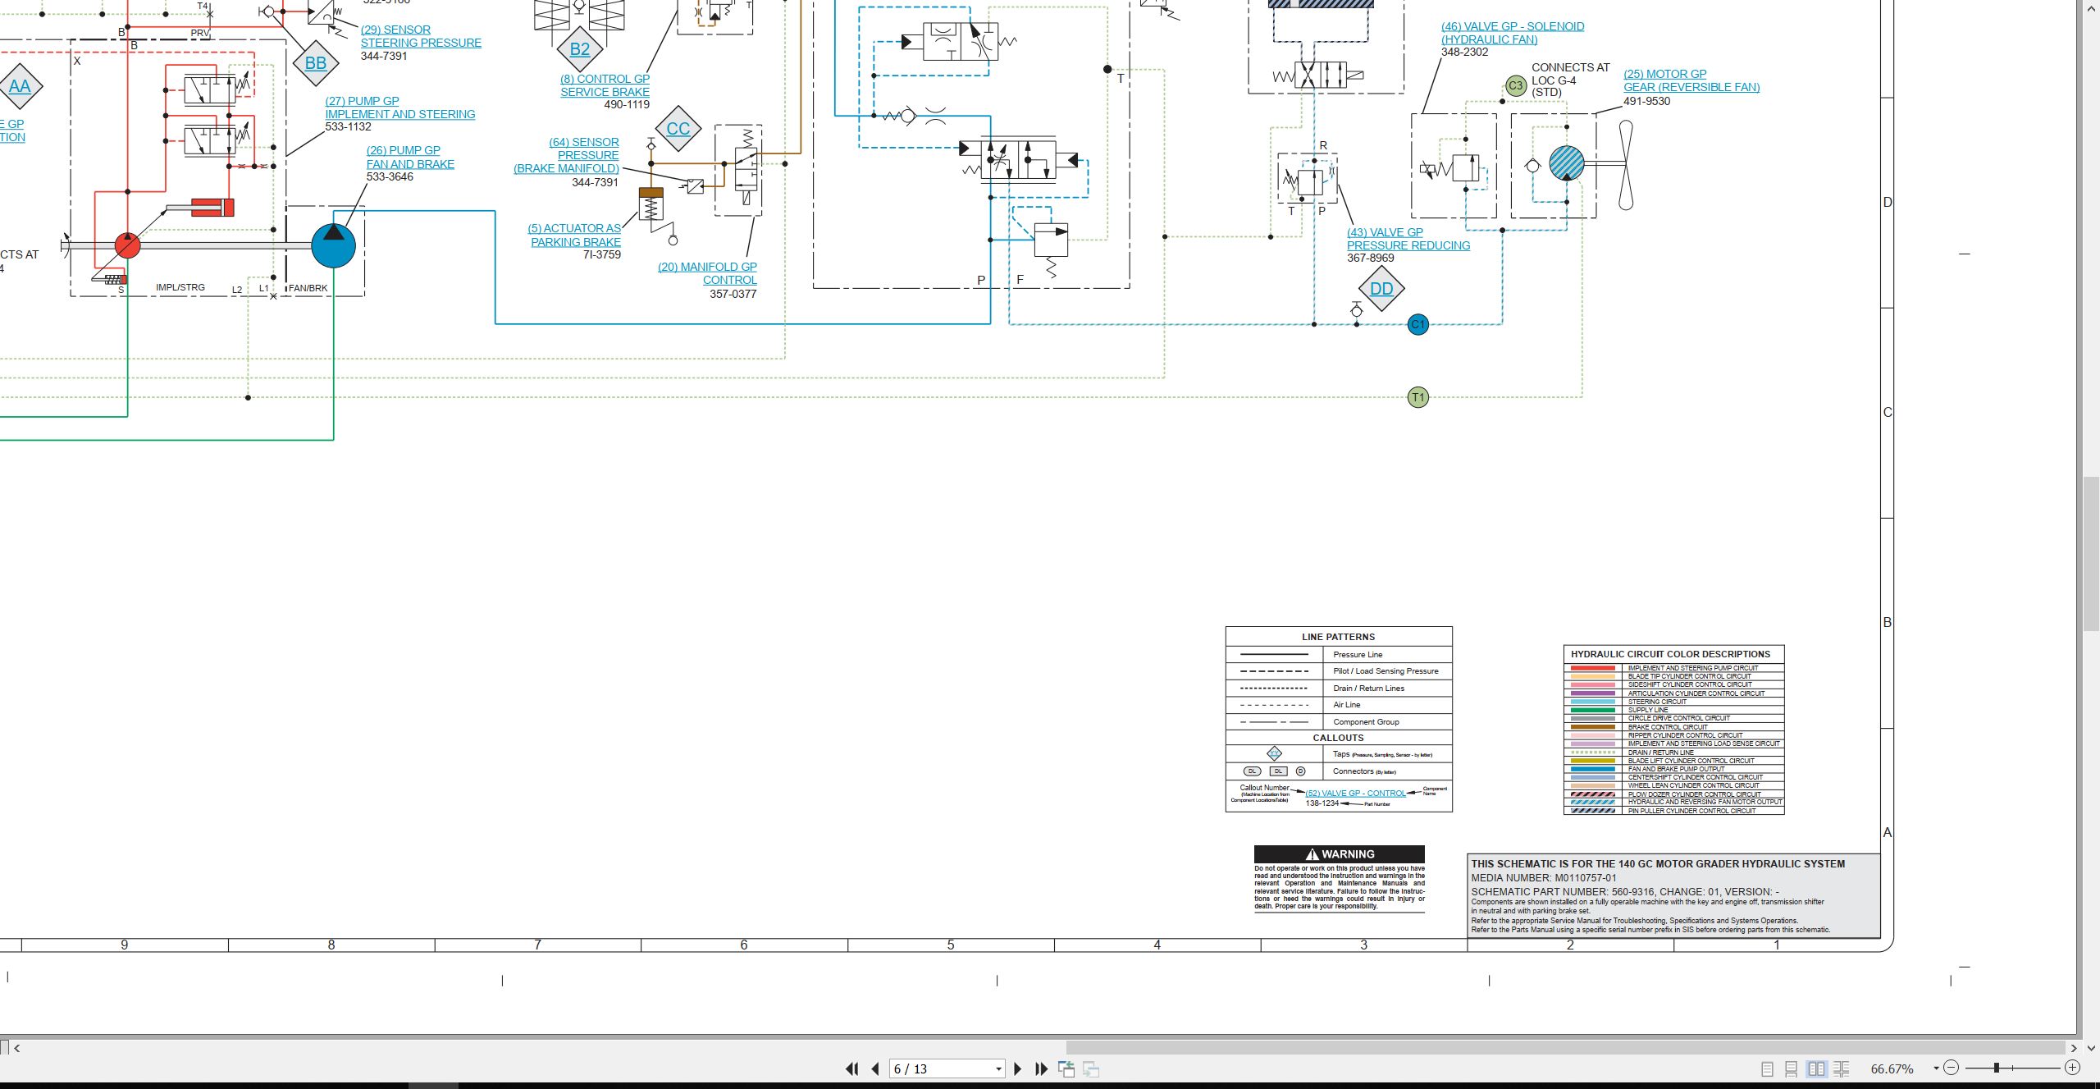
Task: Click the CC tap diamond
Action: (x=678, y=129)
